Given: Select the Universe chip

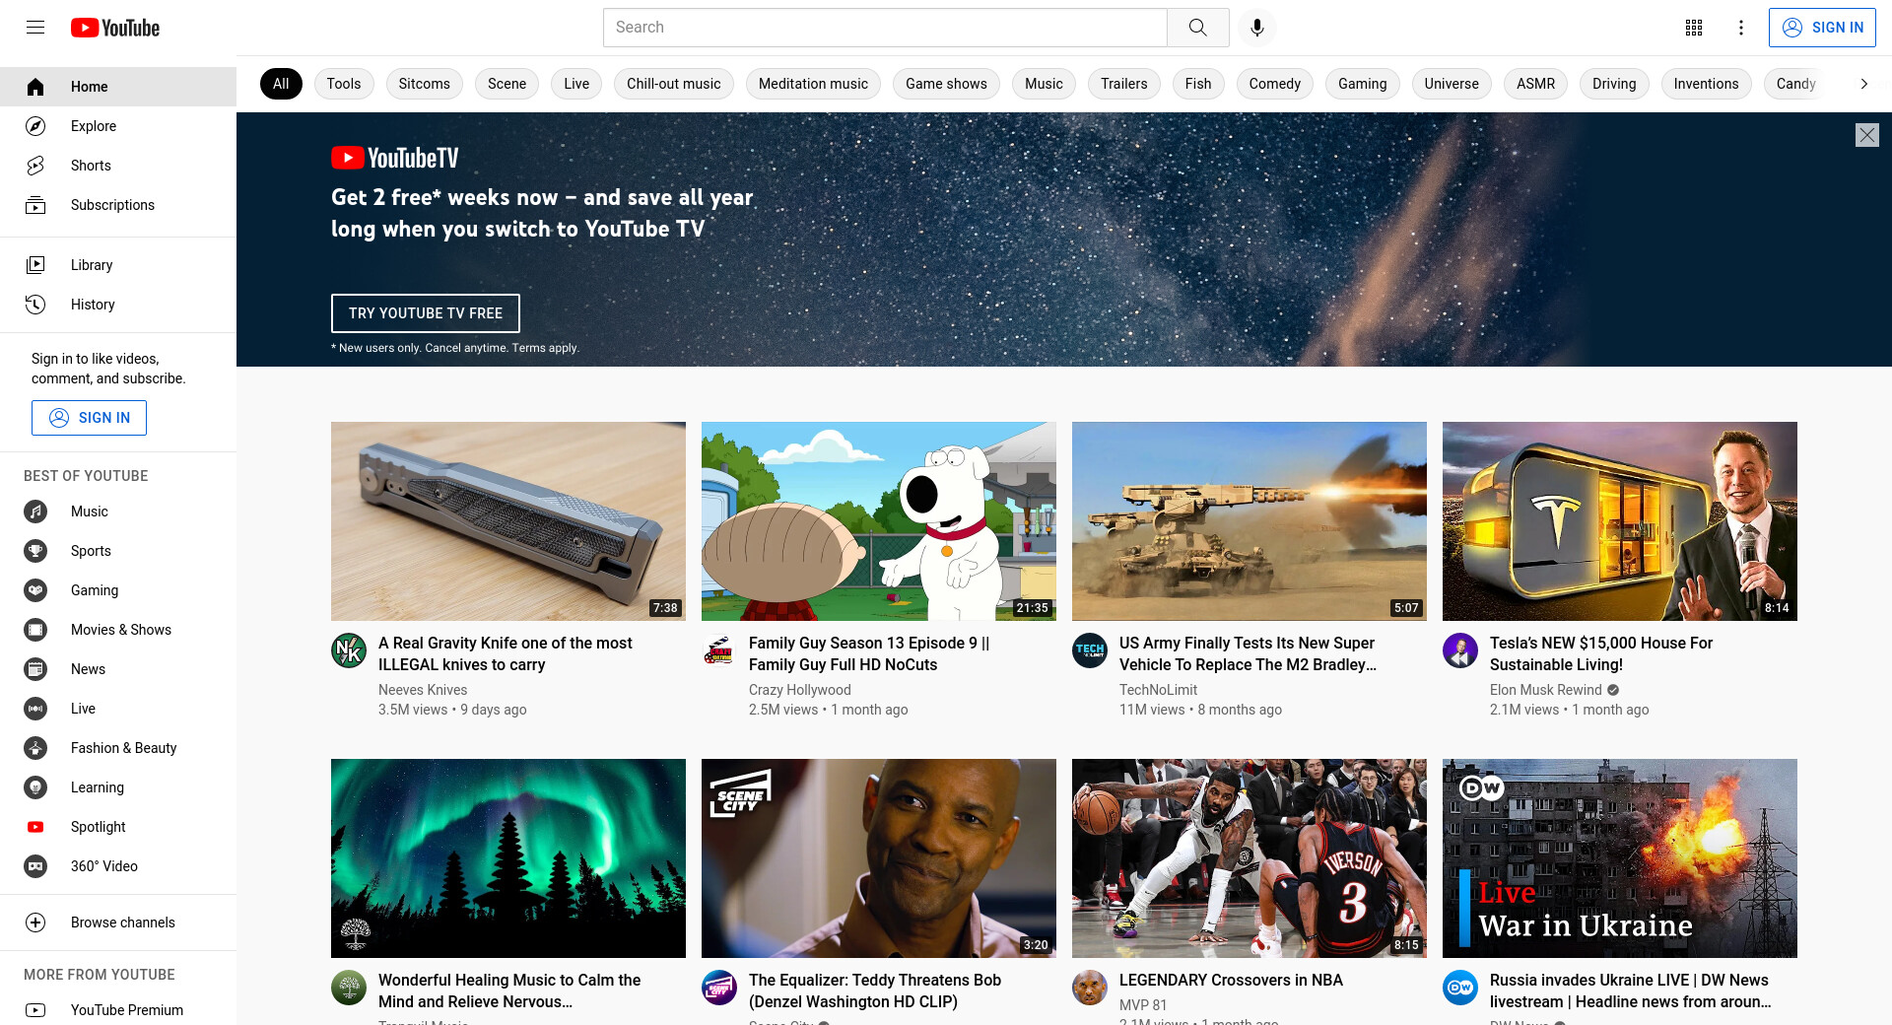Looking at the screenshot, I should [1452, 84].
